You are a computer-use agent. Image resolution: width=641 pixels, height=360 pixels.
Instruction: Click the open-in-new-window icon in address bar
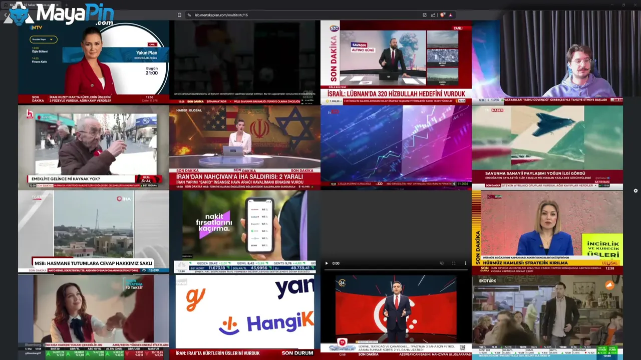point(425,15)
